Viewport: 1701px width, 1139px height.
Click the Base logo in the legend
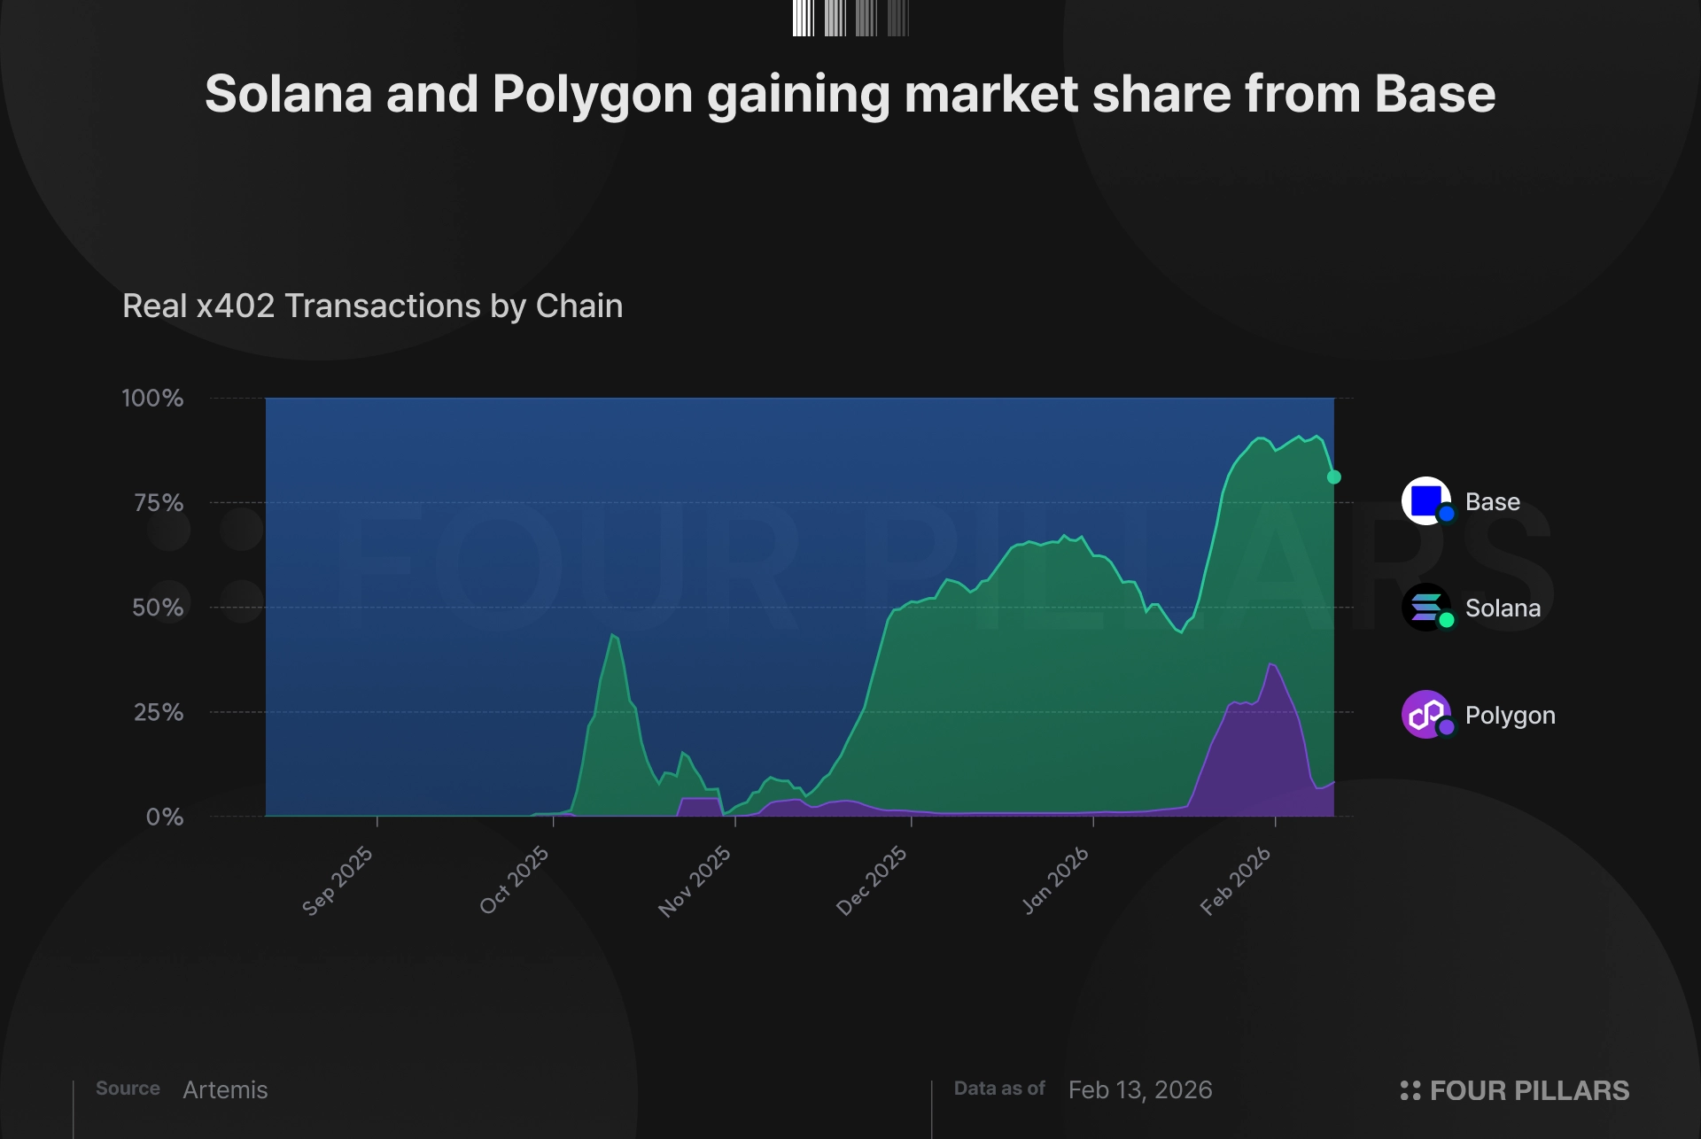(x=1425, y=501)
